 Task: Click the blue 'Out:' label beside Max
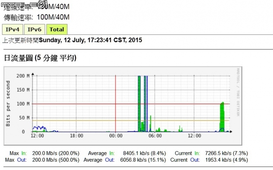click(22, 160)
